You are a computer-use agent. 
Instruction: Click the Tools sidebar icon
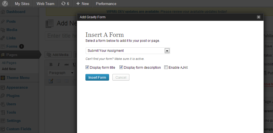point(3,112)
